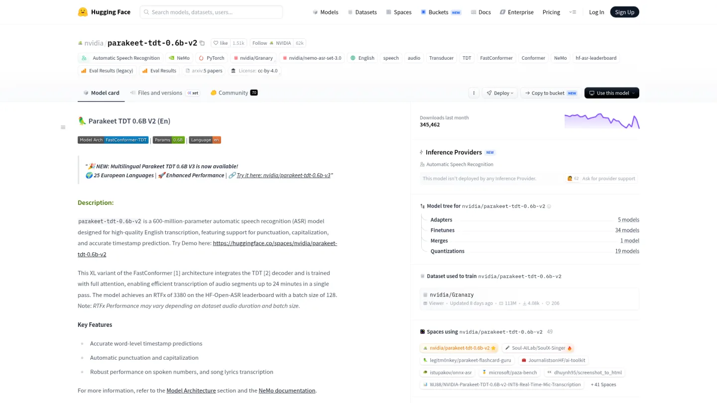Follow the parakeet-tdt-0.6b-v3 link

click(284, 176)
